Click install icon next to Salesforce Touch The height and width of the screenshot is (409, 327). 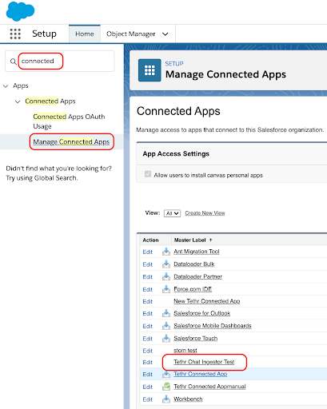(166, 338)
